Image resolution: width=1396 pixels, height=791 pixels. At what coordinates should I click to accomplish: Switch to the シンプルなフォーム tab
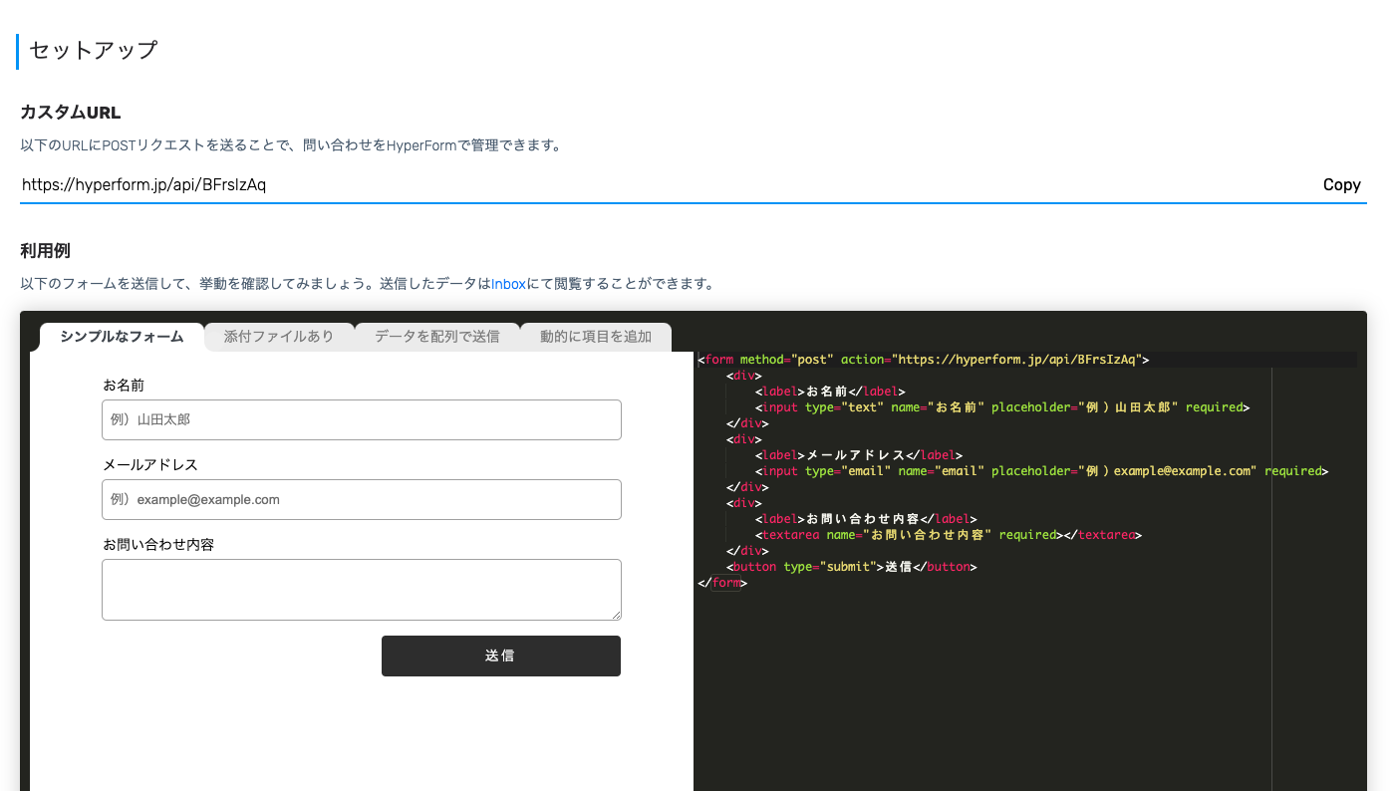click(x=122, y=337)
